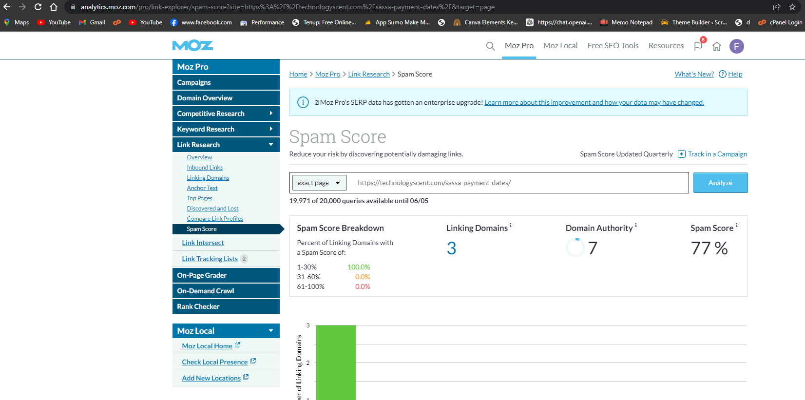
Task: Open the Gmail bookmark
Action: tap(92, 22)
